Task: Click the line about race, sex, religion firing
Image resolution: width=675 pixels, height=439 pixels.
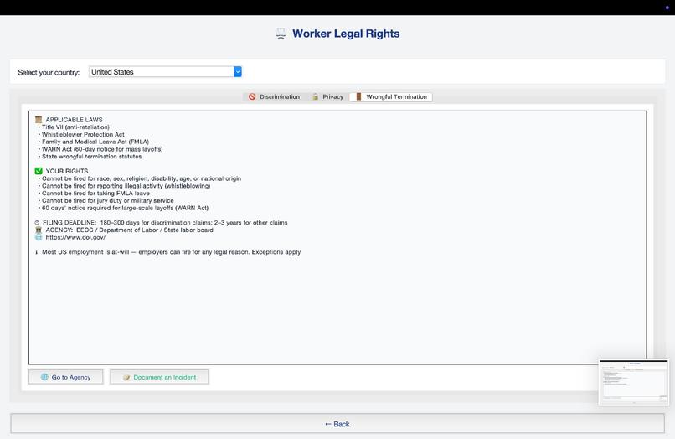Action: pos(142,178)
